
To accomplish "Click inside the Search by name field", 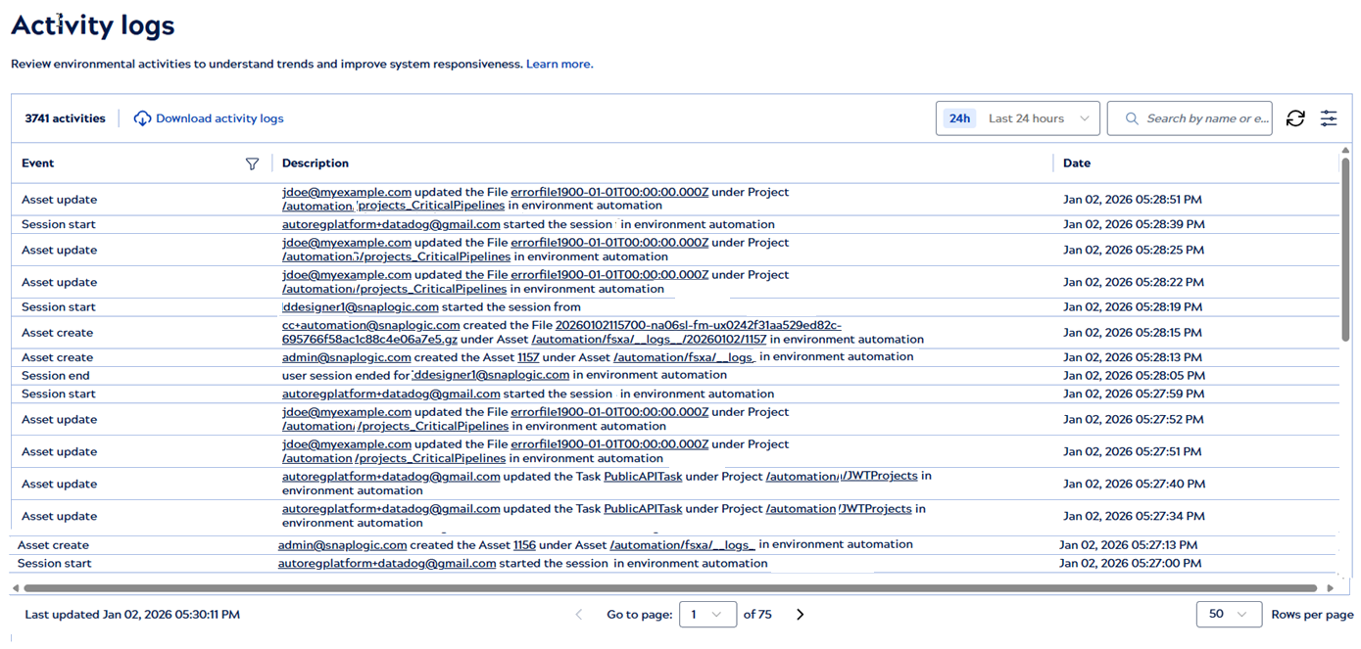I will (x=1205, y=117).
